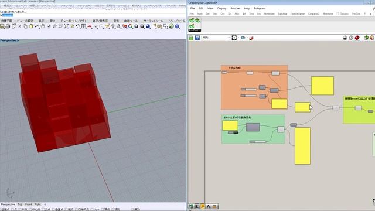The image size is (375, 211).
Task: Click the light bulb hide icon
Action: [x=113, y=26]
